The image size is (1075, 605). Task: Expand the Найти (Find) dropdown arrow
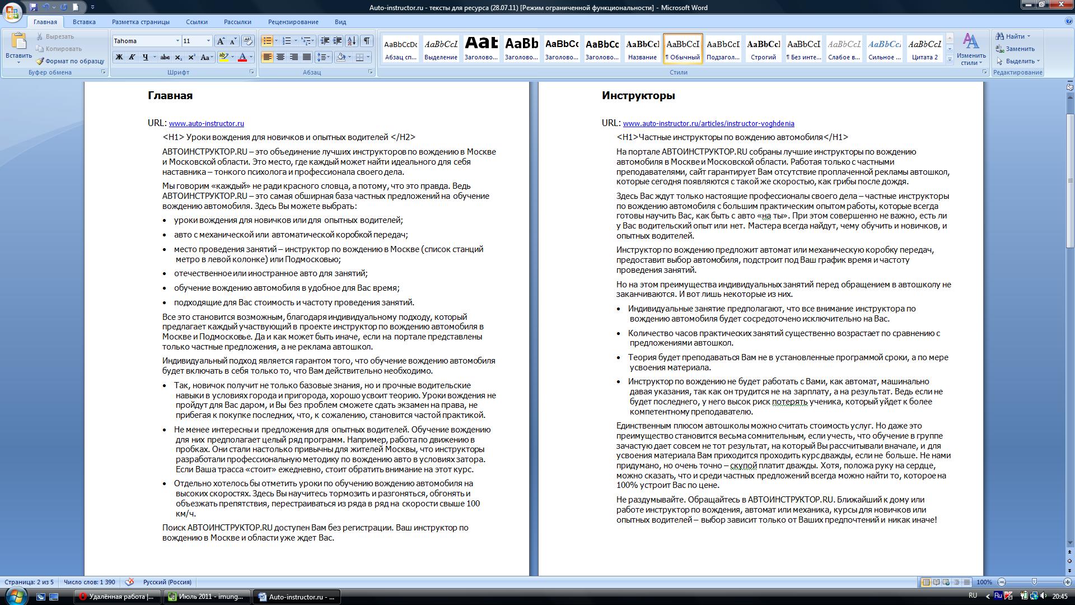[1029, 36]
